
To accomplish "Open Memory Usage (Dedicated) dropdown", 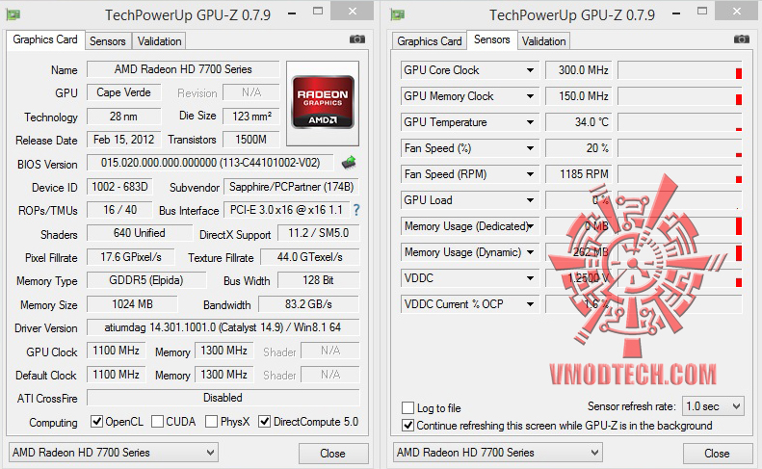I will point(530,226).
